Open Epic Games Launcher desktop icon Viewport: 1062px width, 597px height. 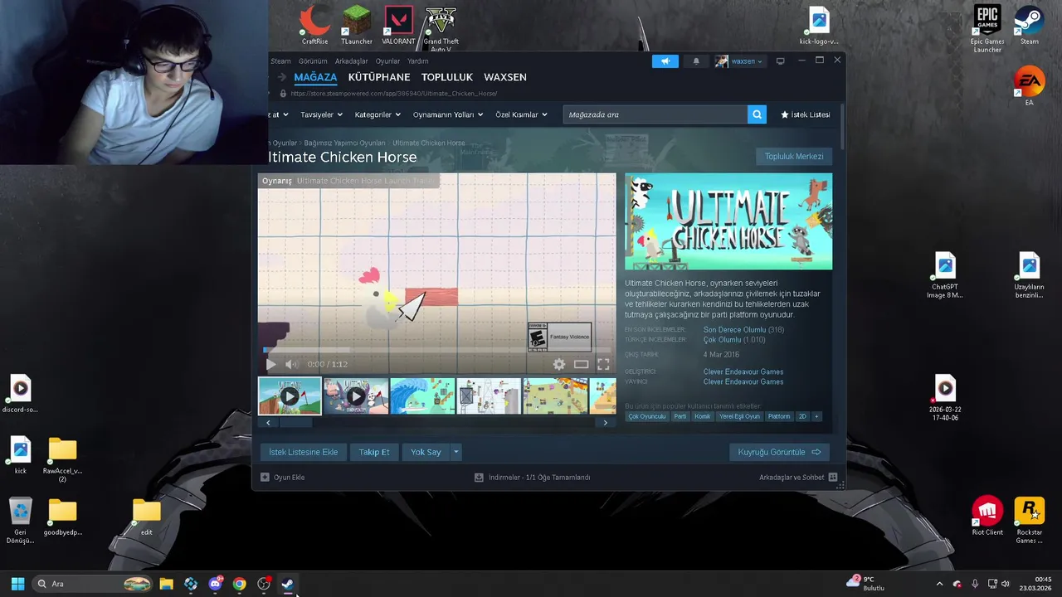pyautogui.click(x=987, y=28)
